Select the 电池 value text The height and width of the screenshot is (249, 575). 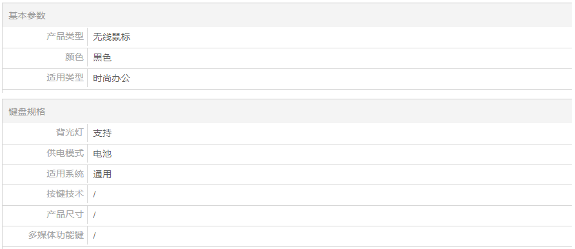click(x=102, y=154)
